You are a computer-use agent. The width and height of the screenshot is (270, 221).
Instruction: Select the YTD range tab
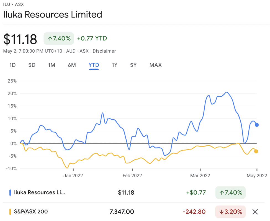(94, 65)
